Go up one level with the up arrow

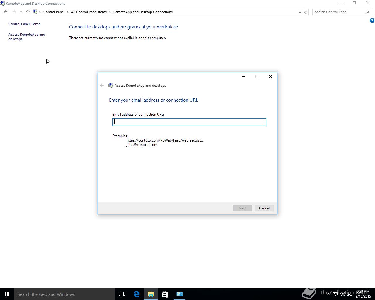(x=28, y=12)
